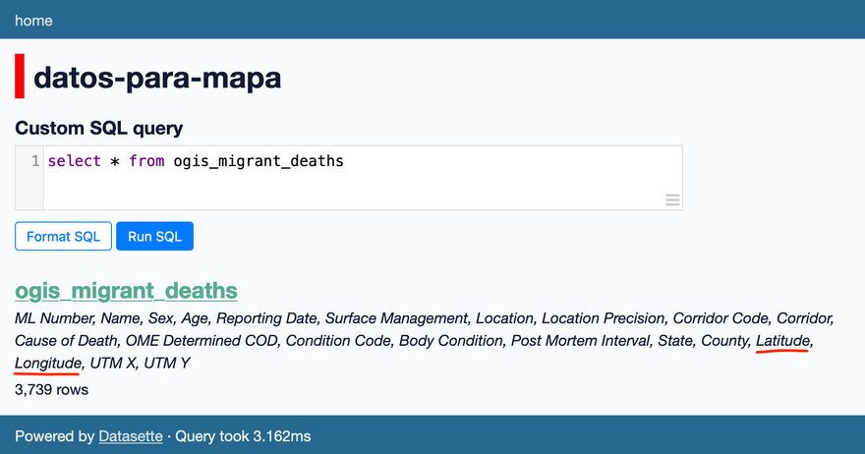The image size is (865, 454).
Task: Grab the SQL editor resize handle icon
Action: click(672, 199)
